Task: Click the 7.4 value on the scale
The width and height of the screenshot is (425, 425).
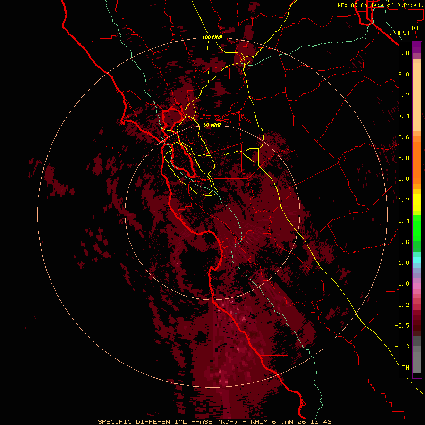Action: pyautogui.click(x=404, y=116)
